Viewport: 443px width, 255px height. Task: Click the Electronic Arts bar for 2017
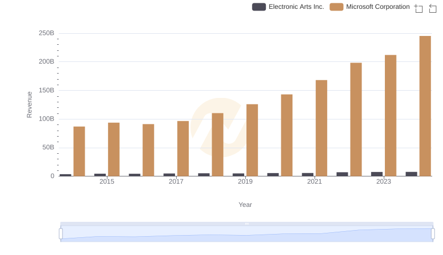[x=169, y=175]
